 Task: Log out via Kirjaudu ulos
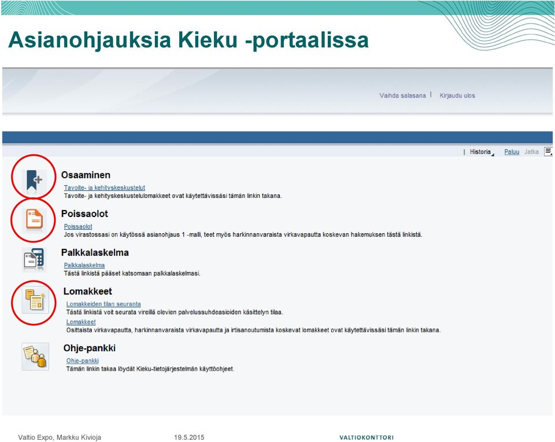pyautogui.click(x=457, y=95)
